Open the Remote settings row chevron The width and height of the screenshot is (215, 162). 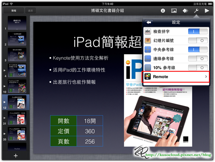(x=206, y=77)
